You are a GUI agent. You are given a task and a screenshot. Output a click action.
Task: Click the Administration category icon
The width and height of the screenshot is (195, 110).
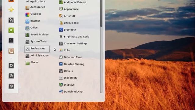27,56
